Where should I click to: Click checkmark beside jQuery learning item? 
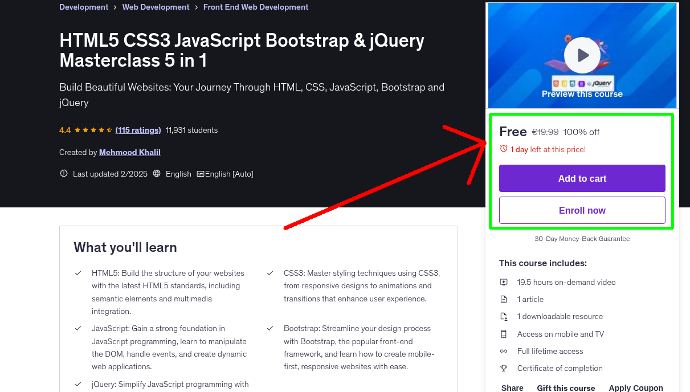[78, 385]
